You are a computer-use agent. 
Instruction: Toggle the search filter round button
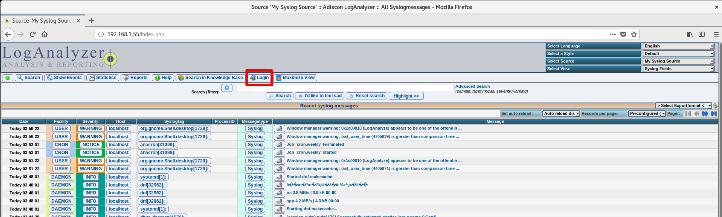click(x=226, y=88)
